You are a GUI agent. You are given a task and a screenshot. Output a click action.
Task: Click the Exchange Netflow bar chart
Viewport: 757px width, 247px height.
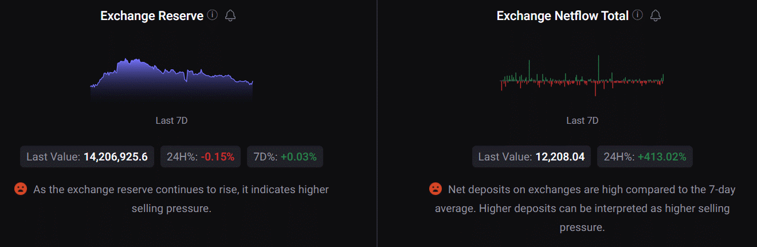coord(582,76)
